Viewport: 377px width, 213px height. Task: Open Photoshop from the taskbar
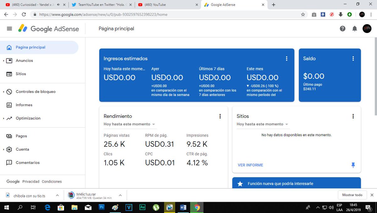pos(101,207)
